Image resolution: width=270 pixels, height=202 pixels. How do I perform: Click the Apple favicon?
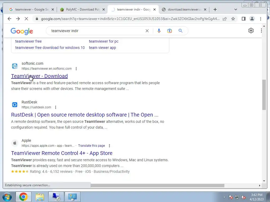[x=15, y=143]
